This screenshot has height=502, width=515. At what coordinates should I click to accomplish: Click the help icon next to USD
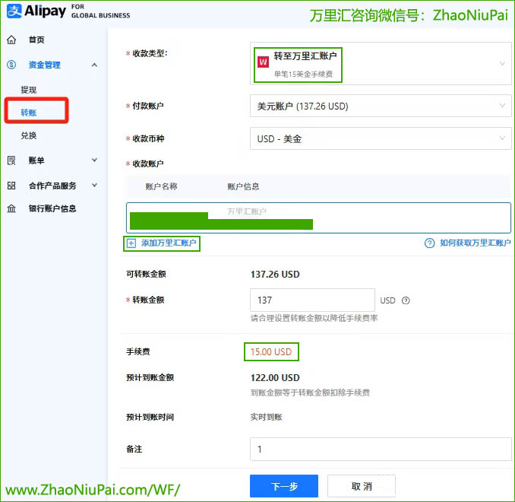[x=406, y=300]
